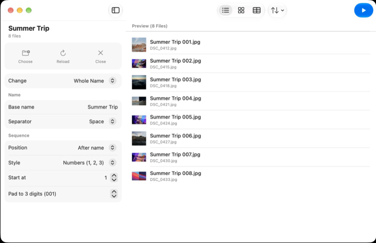Toggle the sidebar panel
Image resolution: width=376 pixels, height=243 pixels.
pyautogui.click(x=116, y=10)
